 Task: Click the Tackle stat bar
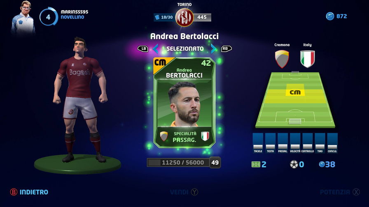coord(258,142)
